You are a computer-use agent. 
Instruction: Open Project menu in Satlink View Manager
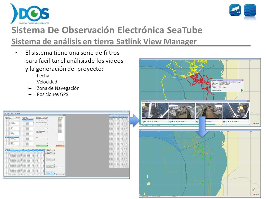click(8, 113)
